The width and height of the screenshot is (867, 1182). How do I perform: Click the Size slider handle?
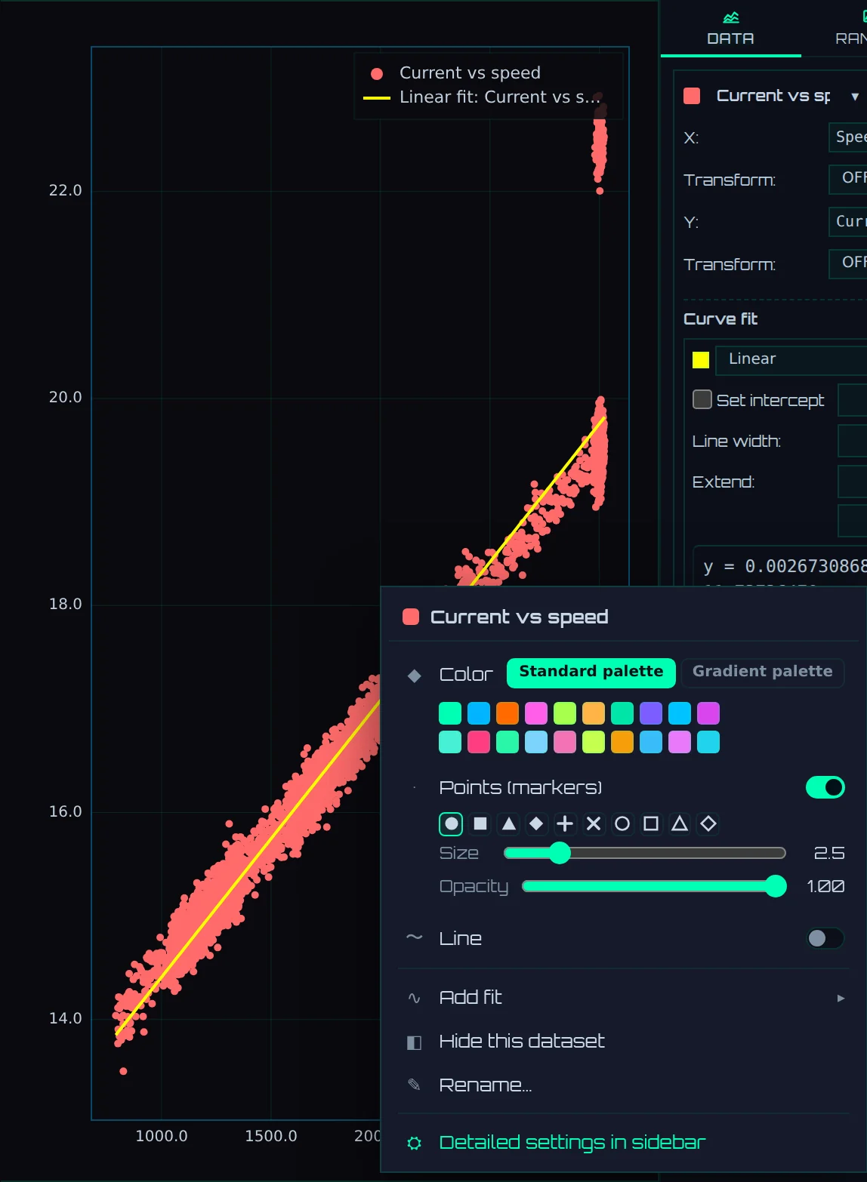point(560,853)
